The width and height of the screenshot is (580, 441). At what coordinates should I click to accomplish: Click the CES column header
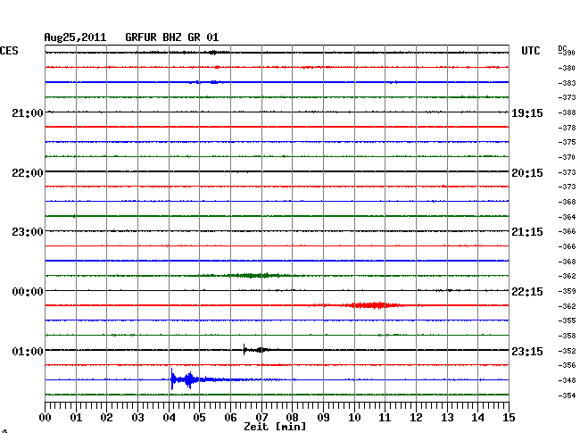pos(9,51)
